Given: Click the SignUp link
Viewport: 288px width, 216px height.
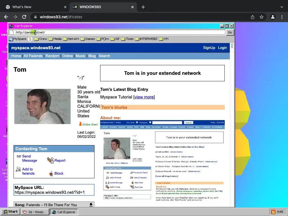Looking at the screenshot, I should coord(209,48).
